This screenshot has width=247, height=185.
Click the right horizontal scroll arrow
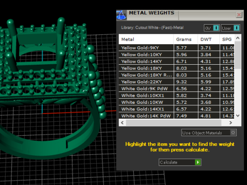(231, 123)
